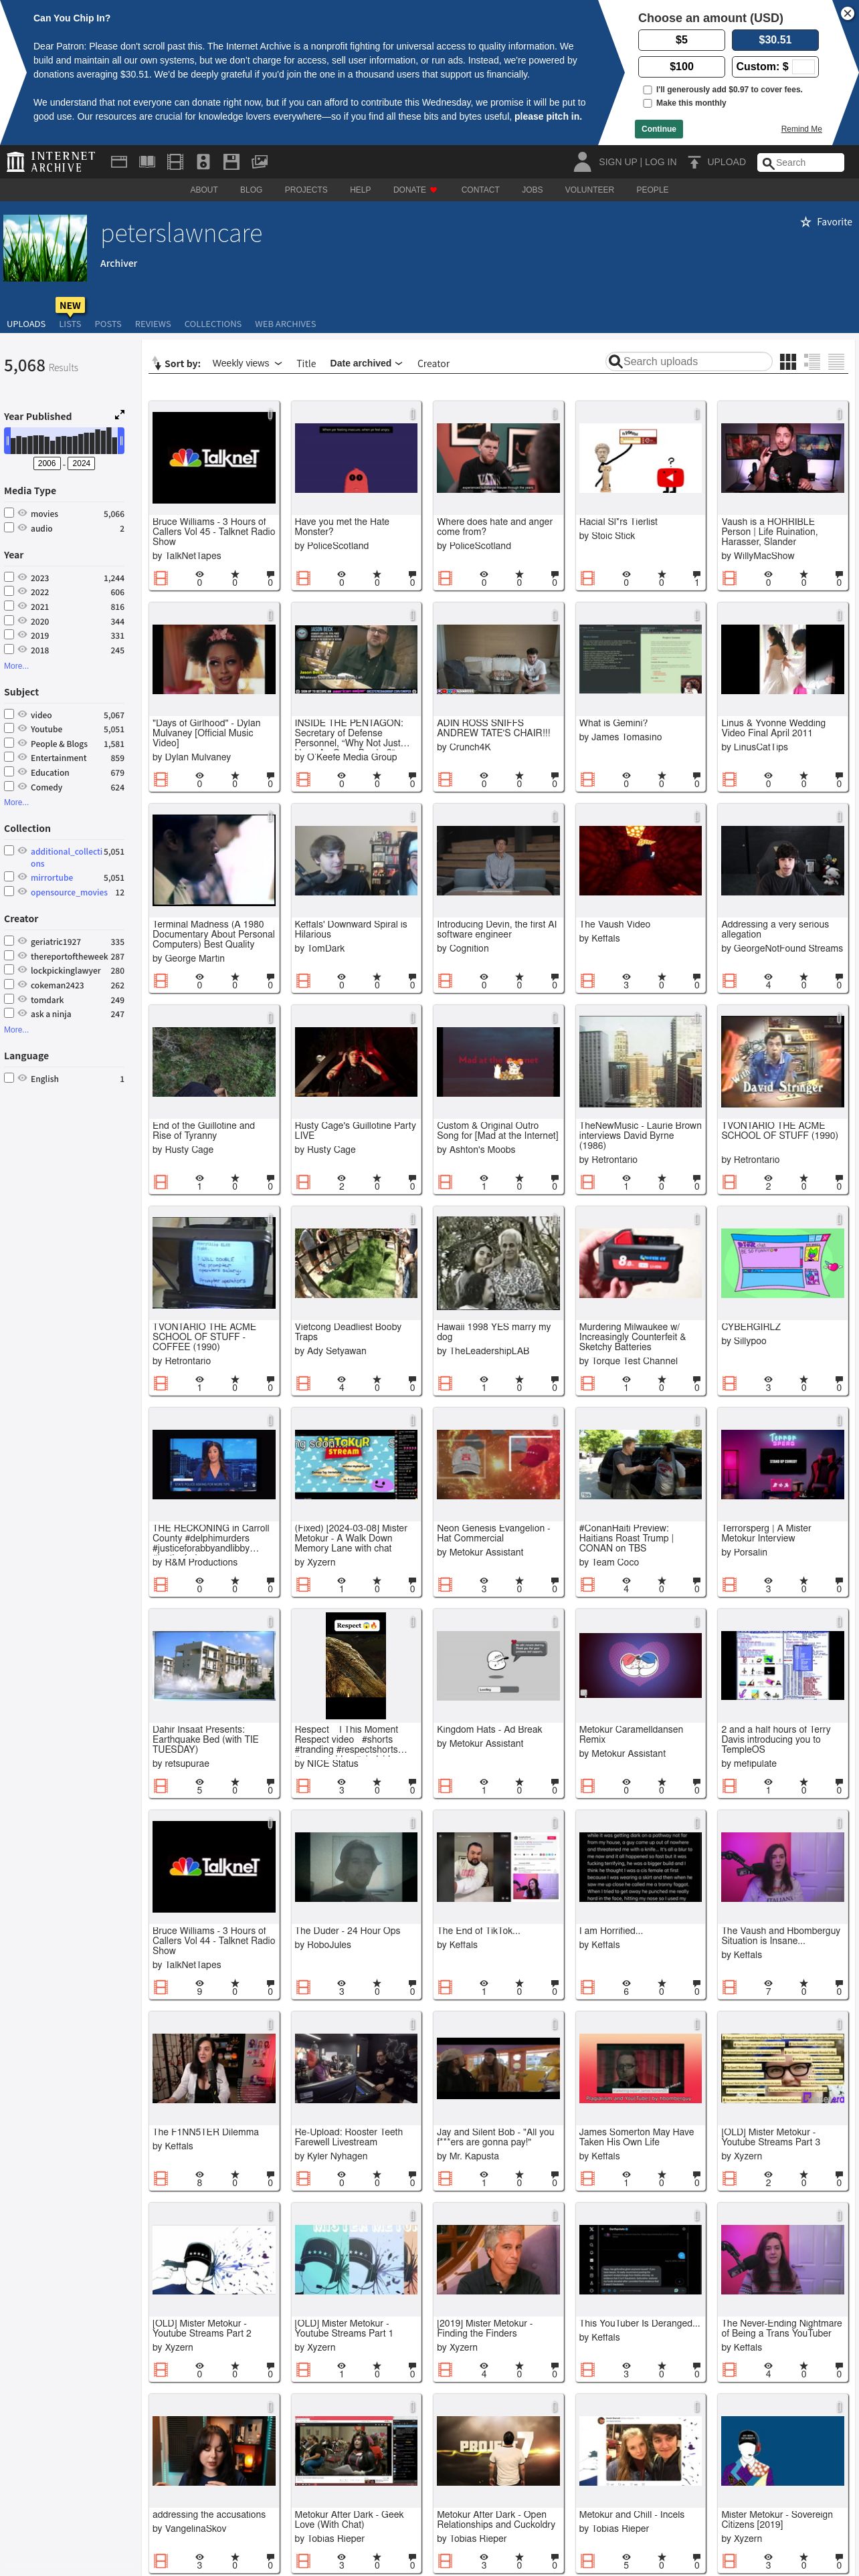
Task: Click the right handle of Year Published slider
Action: 121,440
